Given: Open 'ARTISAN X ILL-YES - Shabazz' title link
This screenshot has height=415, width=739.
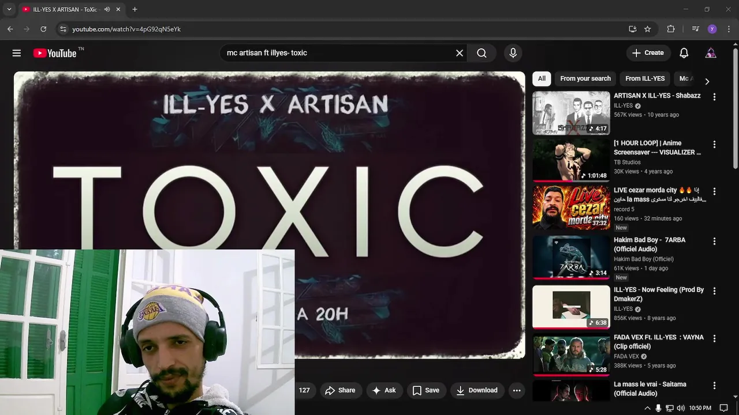Looking at the screenshot, I should click(x=657, y=96).
